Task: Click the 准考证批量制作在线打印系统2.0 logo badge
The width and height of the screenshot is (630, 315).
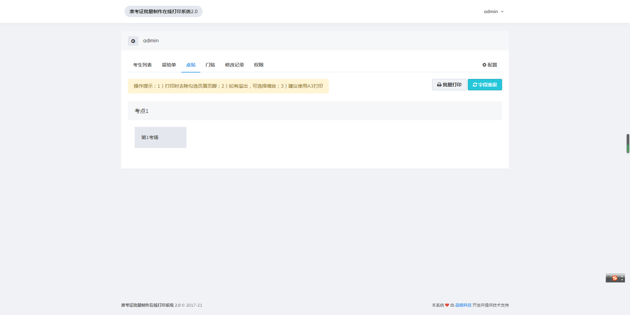Action: coord(164,11)
